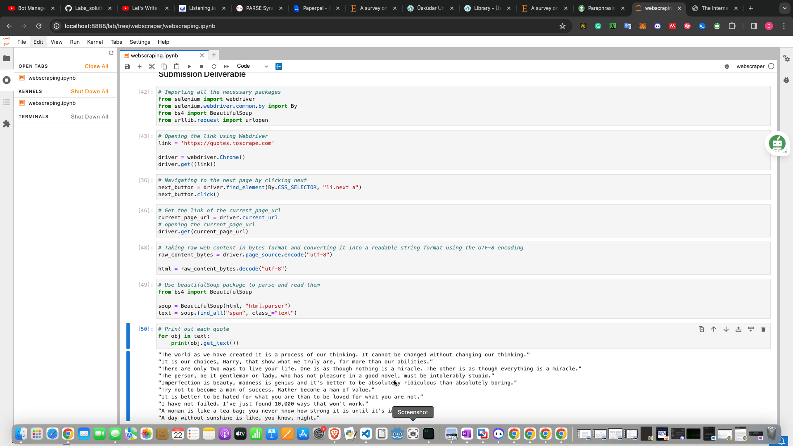Open the Terminal app in the Dock
793x446 pixels.
429,434
